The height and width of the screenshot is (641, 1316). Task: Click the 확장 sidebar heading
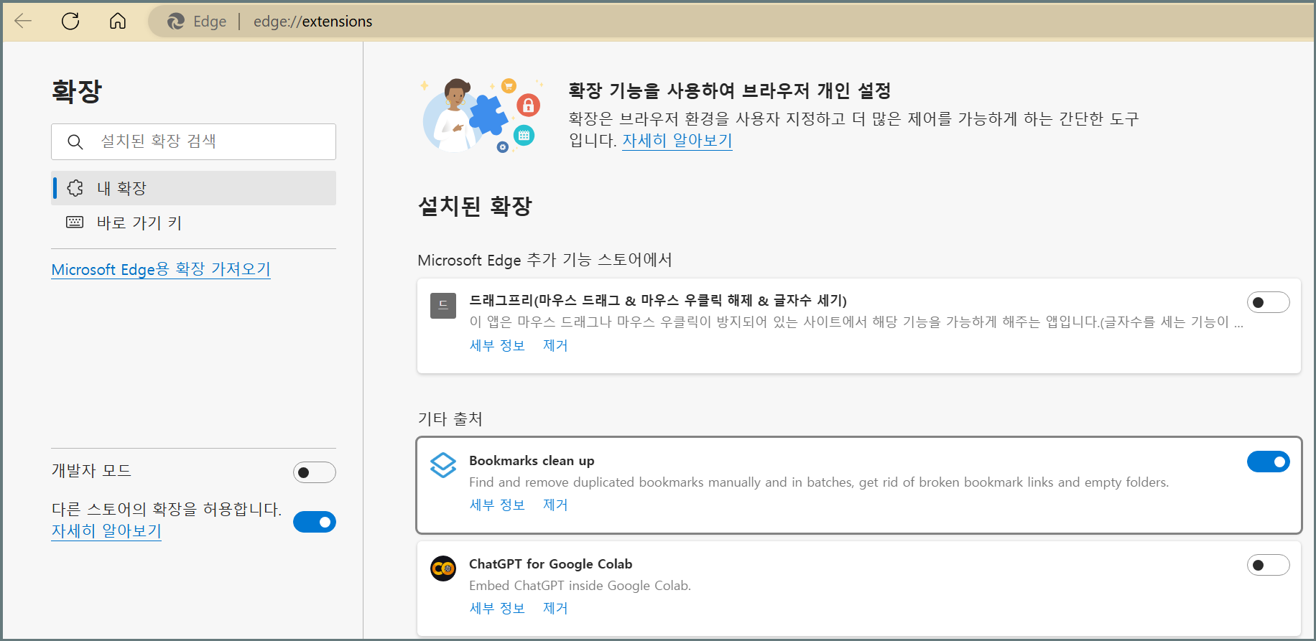point(77,91)
